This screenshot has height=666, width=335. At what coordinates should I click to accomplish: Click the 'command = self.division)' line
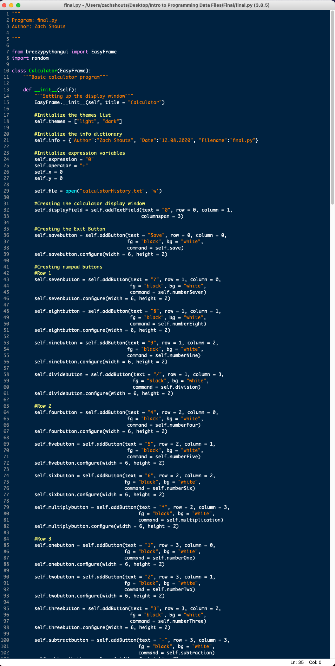[x=166, y=387]
